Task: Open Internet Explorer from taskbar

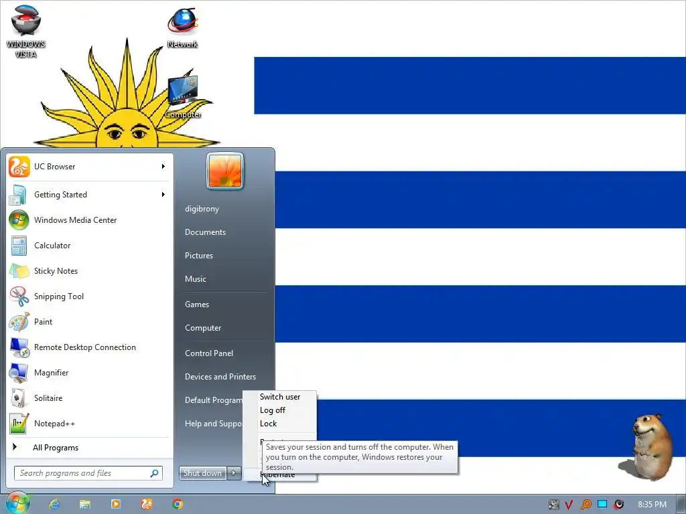Action: coord(54,504)
